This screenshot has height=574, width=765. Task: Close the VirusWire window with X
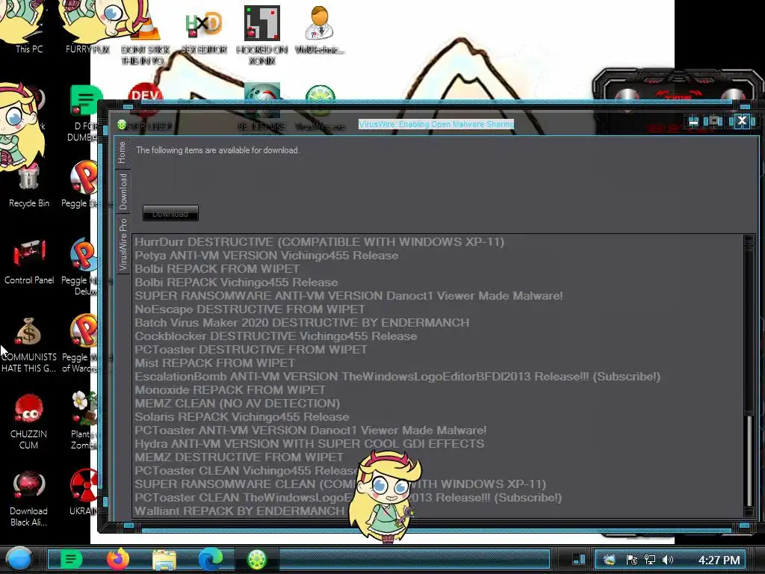point(742,120)
